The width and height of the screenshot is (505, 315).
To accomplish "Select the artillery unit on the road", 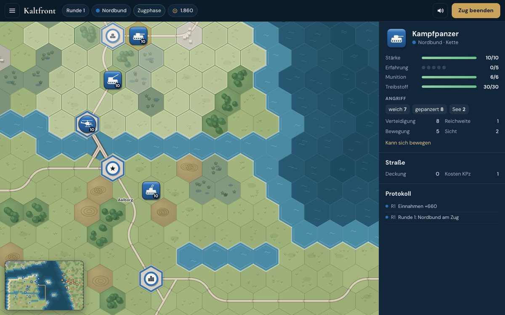I will tap(113, 80).
